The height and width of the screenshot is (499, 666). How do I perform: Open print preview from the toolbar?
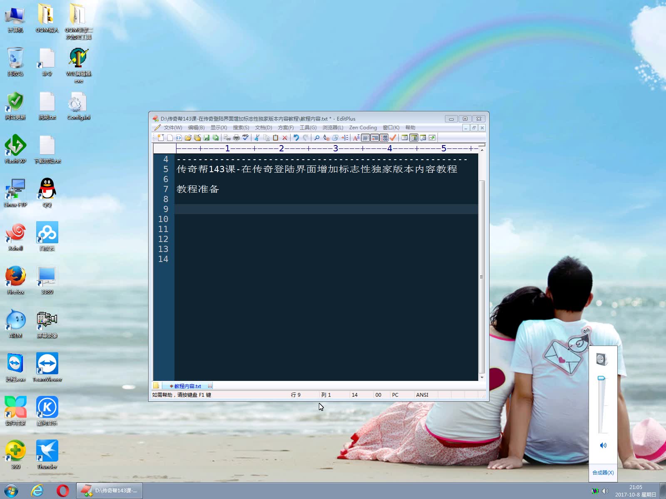tap(227, 138)
